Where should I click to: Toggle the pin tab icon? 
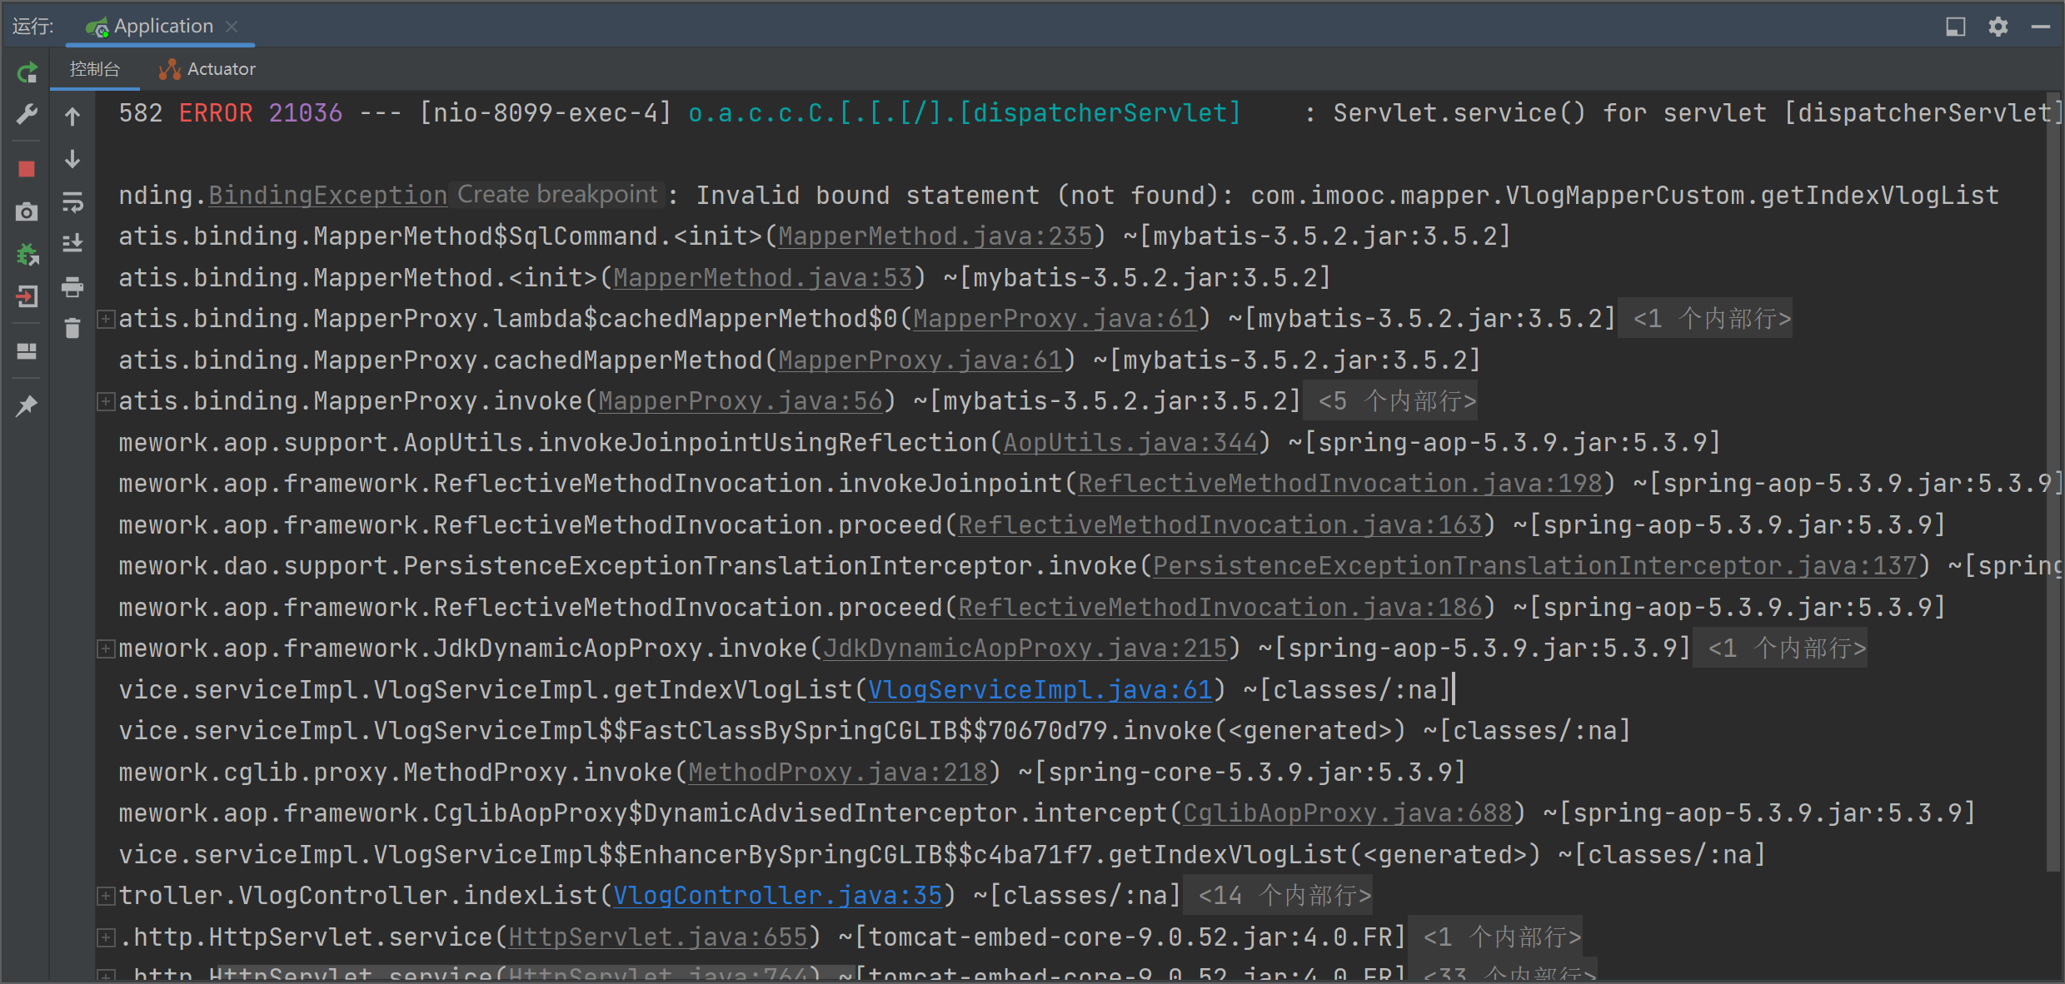click(x=27, y=406)
